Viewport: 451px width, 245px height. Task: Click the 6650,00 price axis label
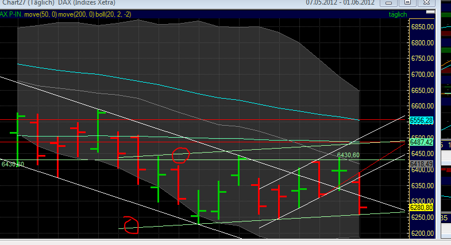pyautogui.click(x=422, y=91)
